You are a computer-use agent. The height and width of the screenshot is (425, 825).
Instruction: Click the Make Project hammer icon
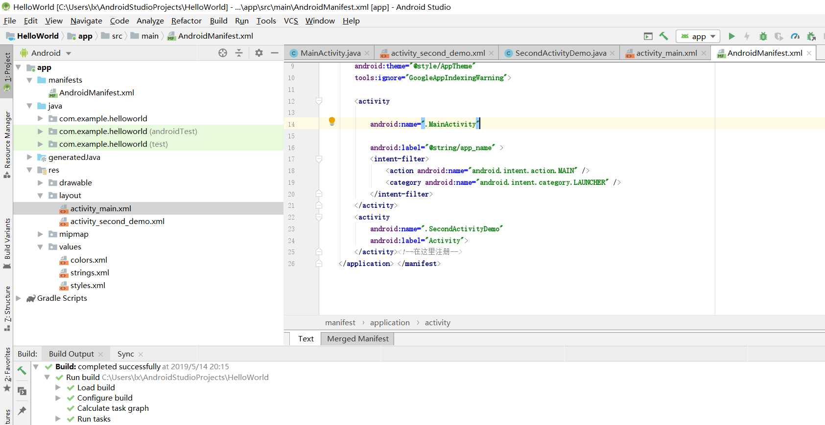coord(664,36)
